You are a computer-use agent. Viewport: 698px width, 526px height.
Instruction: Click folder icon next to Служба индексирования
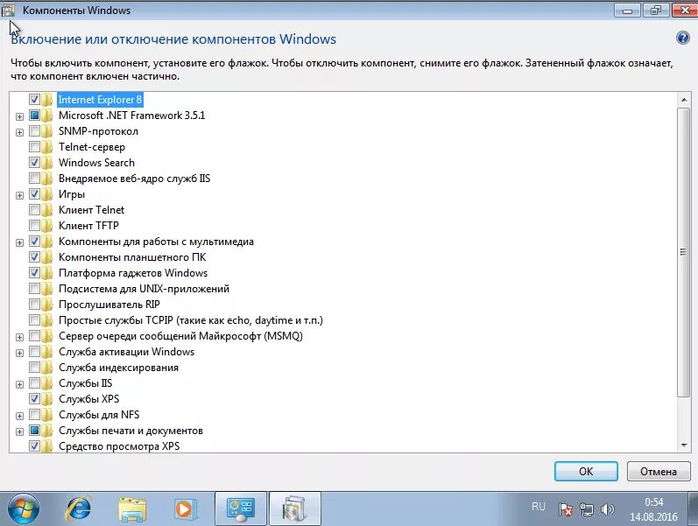(46, 367)
